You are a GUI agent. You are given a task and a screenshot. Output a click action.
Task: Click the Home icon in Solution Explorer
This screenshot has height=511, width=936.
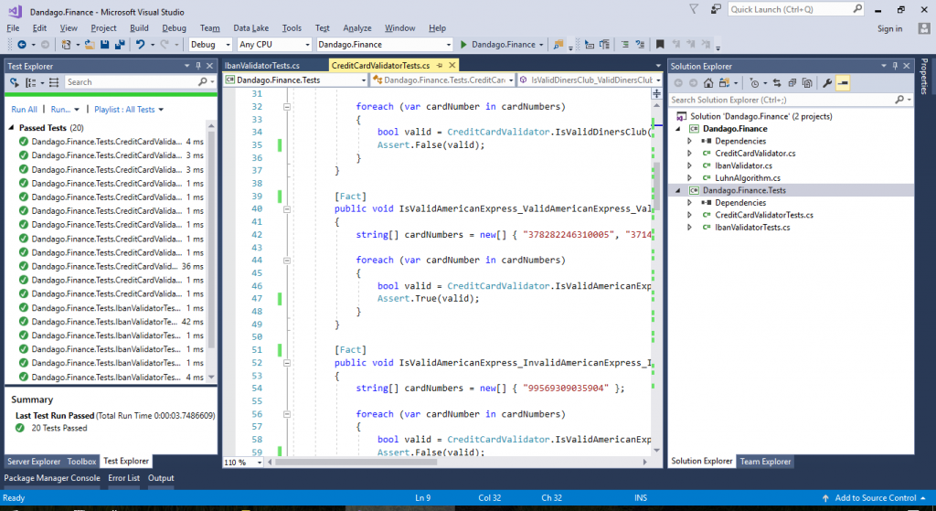(x=708, y=83)
